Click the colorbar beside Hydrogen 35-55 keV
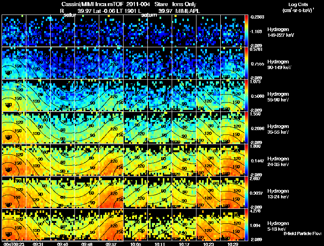This screenshot has height=246, width=324. 246,128
